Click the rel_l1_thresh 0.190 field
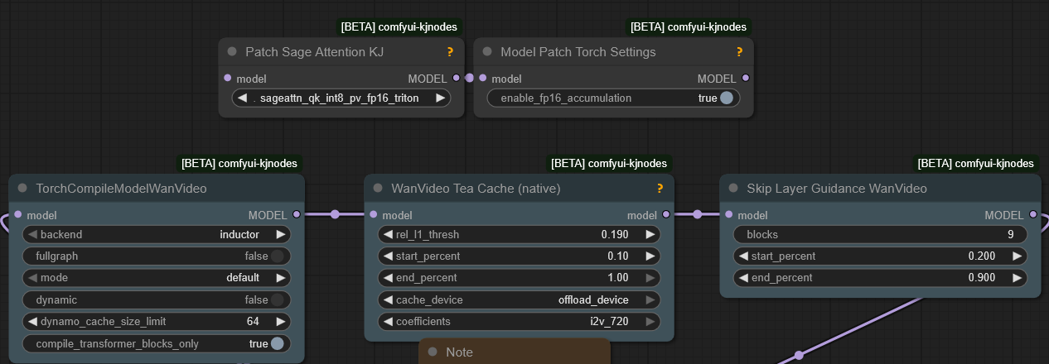Image resolution: width=1049 pixels, height=364 pixels. click(519, 234)
